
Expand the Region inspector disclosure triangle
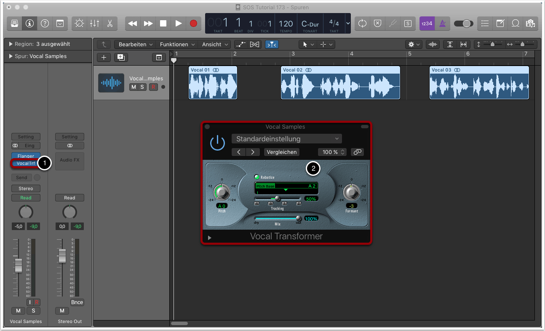(11, 44)
